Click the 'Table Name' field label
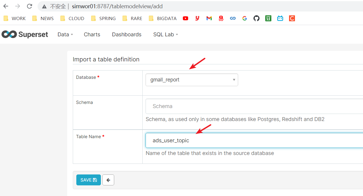 coord(88,137)
